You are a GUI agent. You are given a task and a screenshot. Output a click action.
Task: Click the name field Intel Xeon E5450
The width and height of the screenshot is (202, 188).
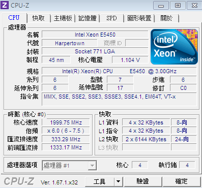[95, 35]
